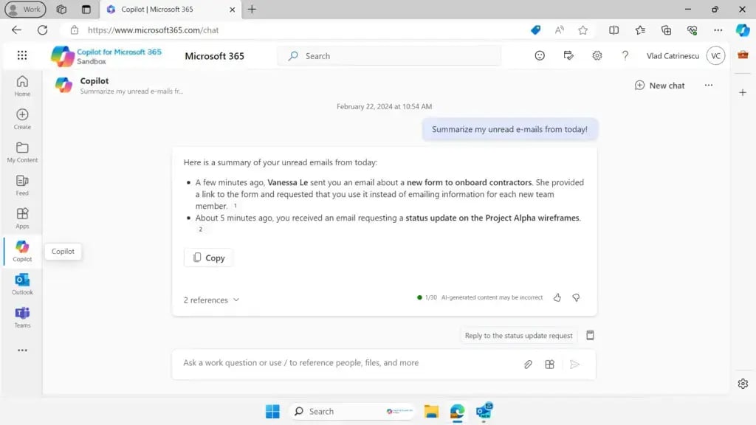Screen dimensions: 756x425
Task: Open Create in left sidebar
Action: tap(22, 119)
